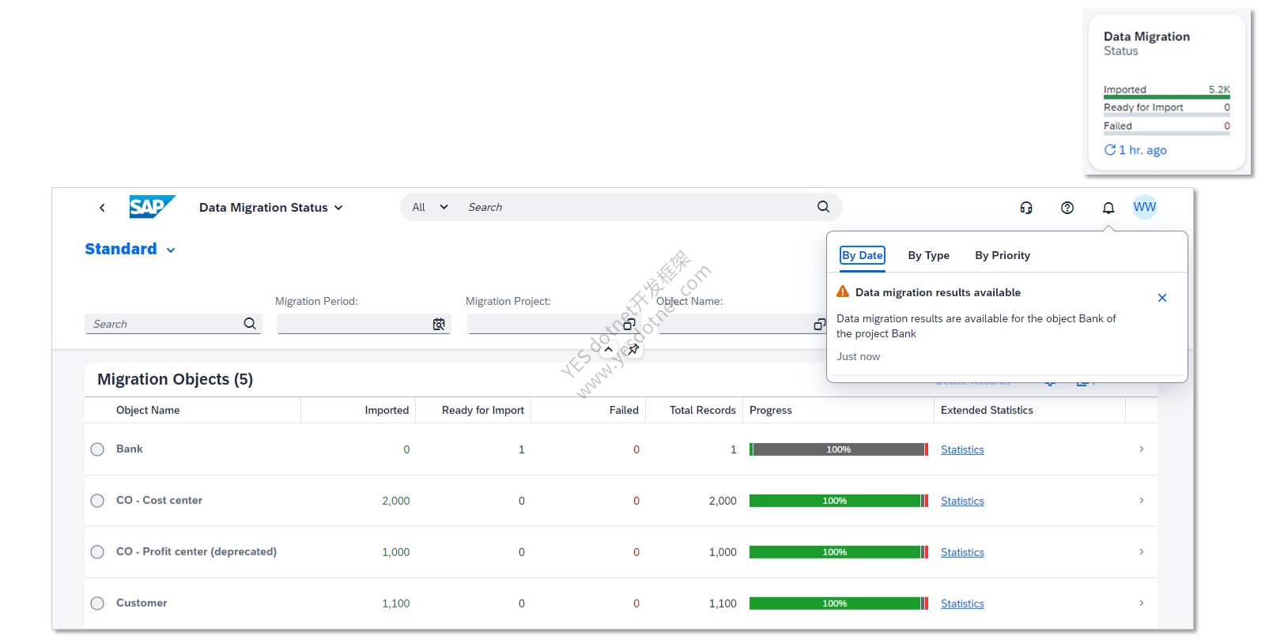Click the search icon in filter bar

250,324
